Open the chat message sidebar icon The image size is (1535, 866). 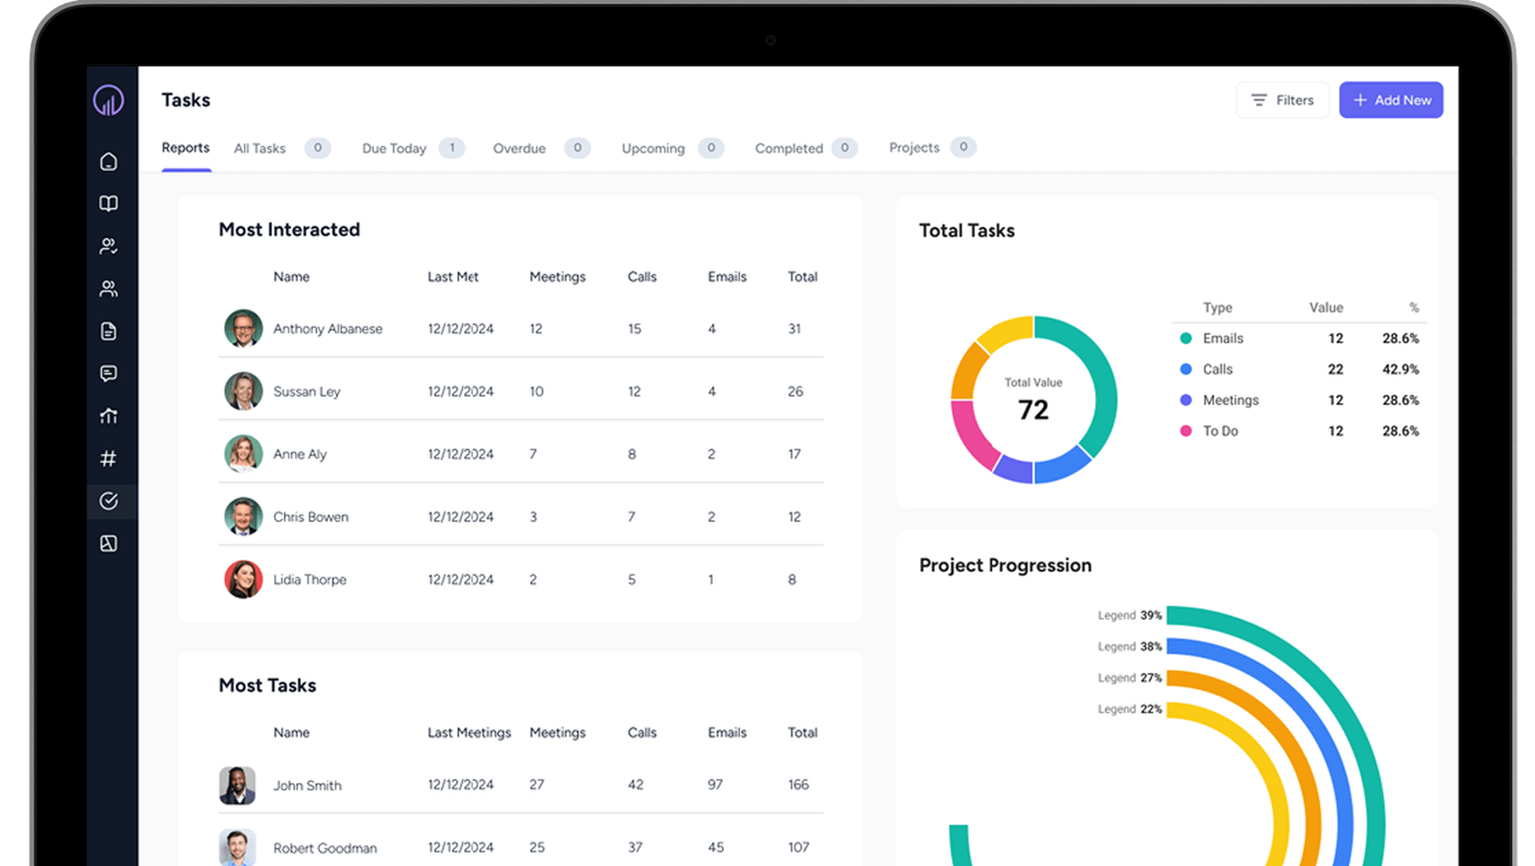(108, 373)
